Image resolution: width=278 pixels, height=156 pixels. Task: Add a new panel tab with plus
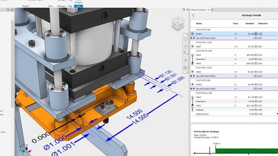click(212, 10)
